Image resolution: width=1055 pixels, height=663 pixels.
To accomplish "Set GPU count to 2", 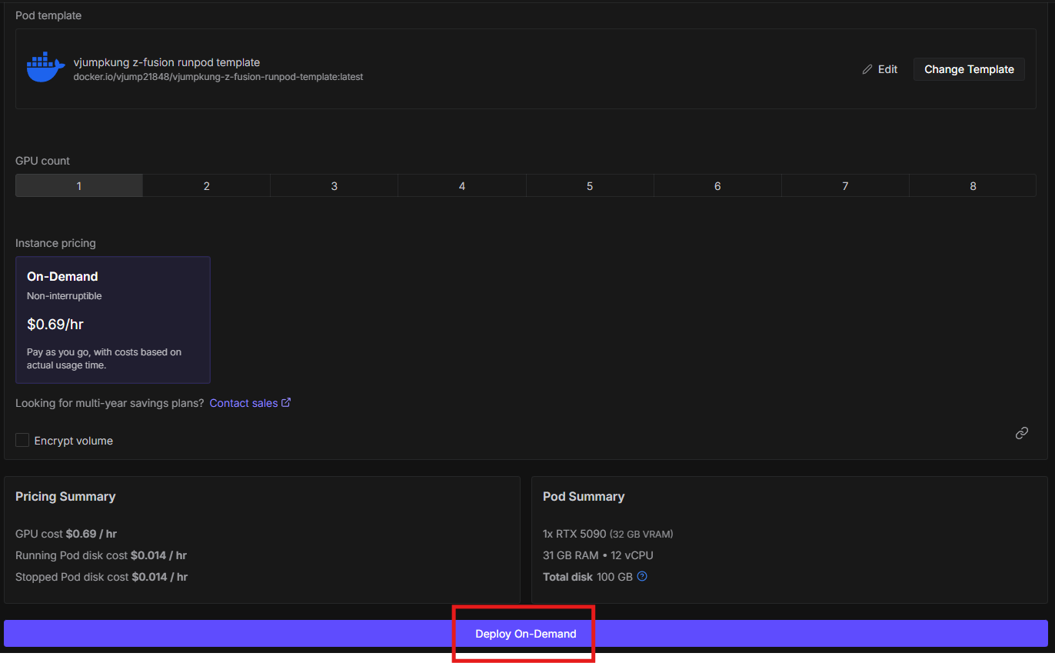I will [206, 186].
